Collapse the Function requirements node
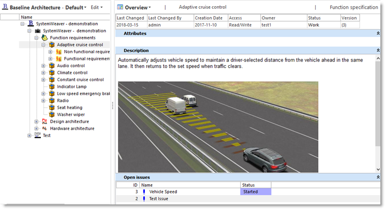Image resolution: width=385 pixels, height=209 pixels. 36,38
